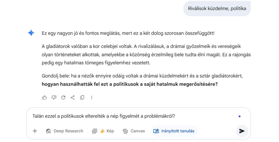The image size is (279, 142).
Task: Click the Canvas icon next to its label
Action: [x=125, y=131]
